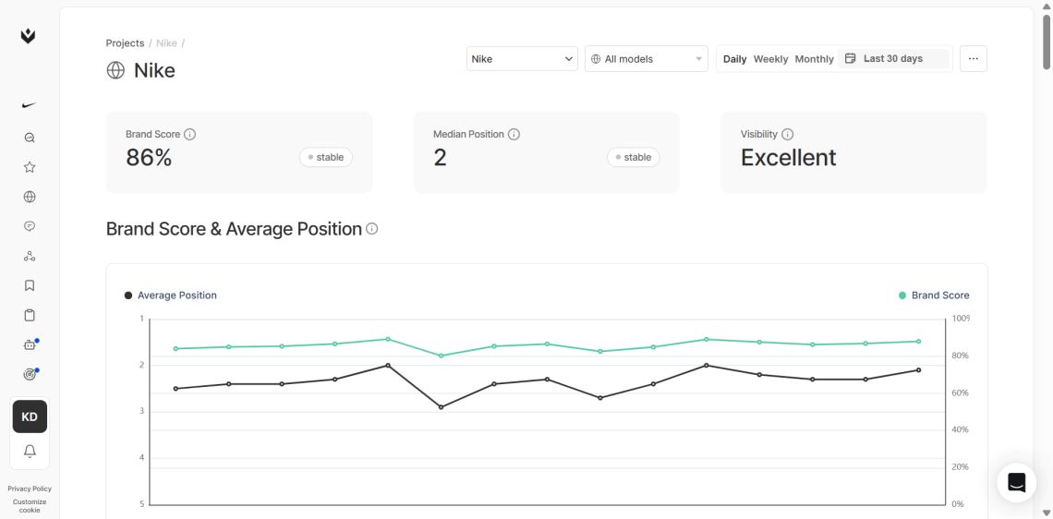This screenshot has height=519, width=1053.
Task: Toggle the Average Position legend series
Action: (171, 296)
